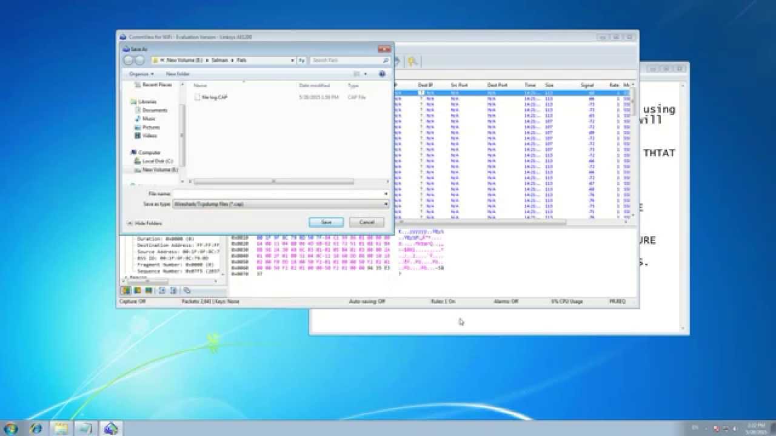Screen dimensions: 776x436
Task: Click the Time column header in packet list
Action: click(530, 85)
